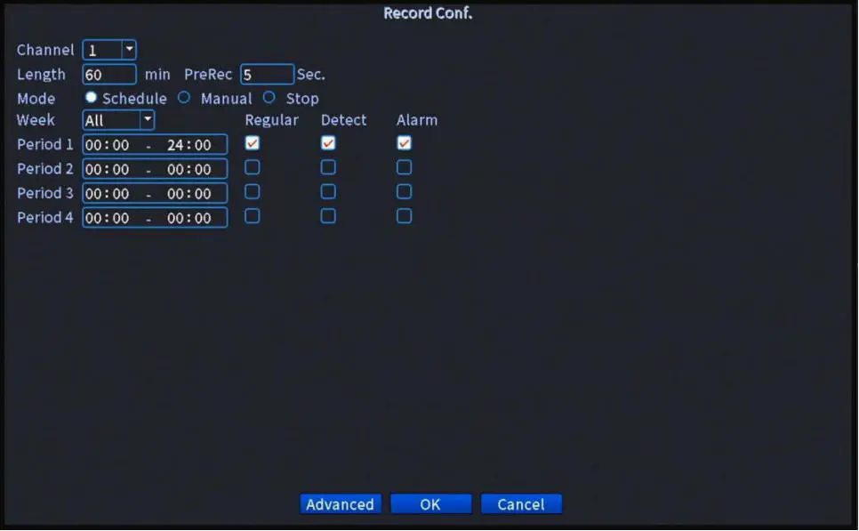Select the Stop recording mode
The width and height of the screenshot is (859, 531).
(x=269, y=98)
